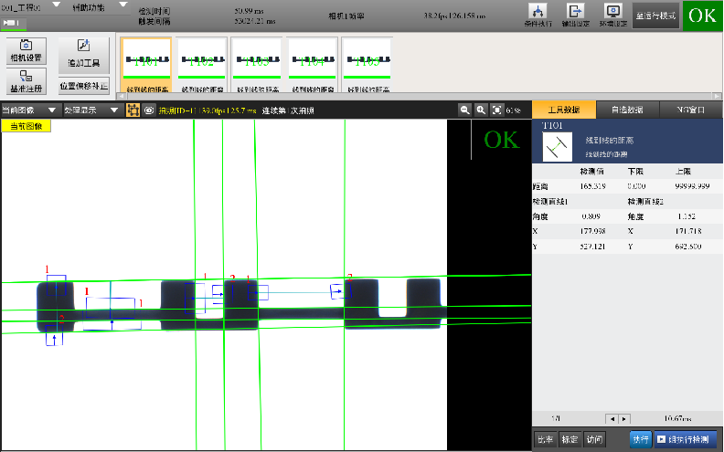Open reference registration (基准注册)
Screen dimensions: 724x452
[x=27, y=82]
